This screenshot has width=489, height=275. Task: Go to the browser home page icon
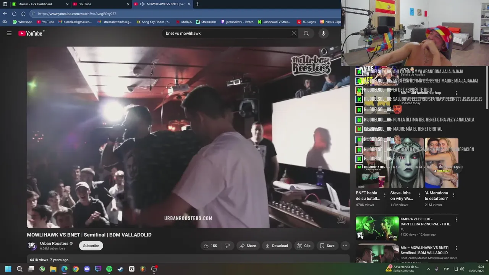click(x=23, y=13)
